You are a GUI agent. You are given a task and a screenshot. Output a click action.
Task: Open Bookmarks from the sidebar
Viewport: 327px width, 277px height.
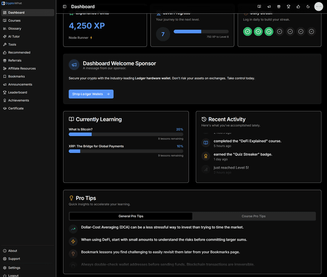coord(28,76)
